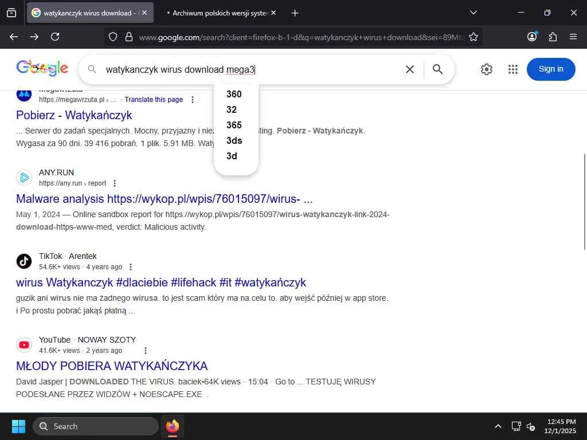Click the site security padlock icon
Viewport: 587px width, 440px height.
click(129, 37)
